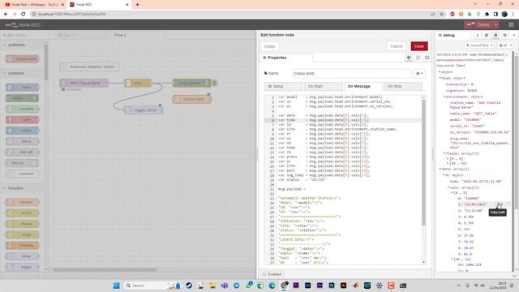Open Telegram from the Windows taskbar
519x292 pixels.
point(236,286)
